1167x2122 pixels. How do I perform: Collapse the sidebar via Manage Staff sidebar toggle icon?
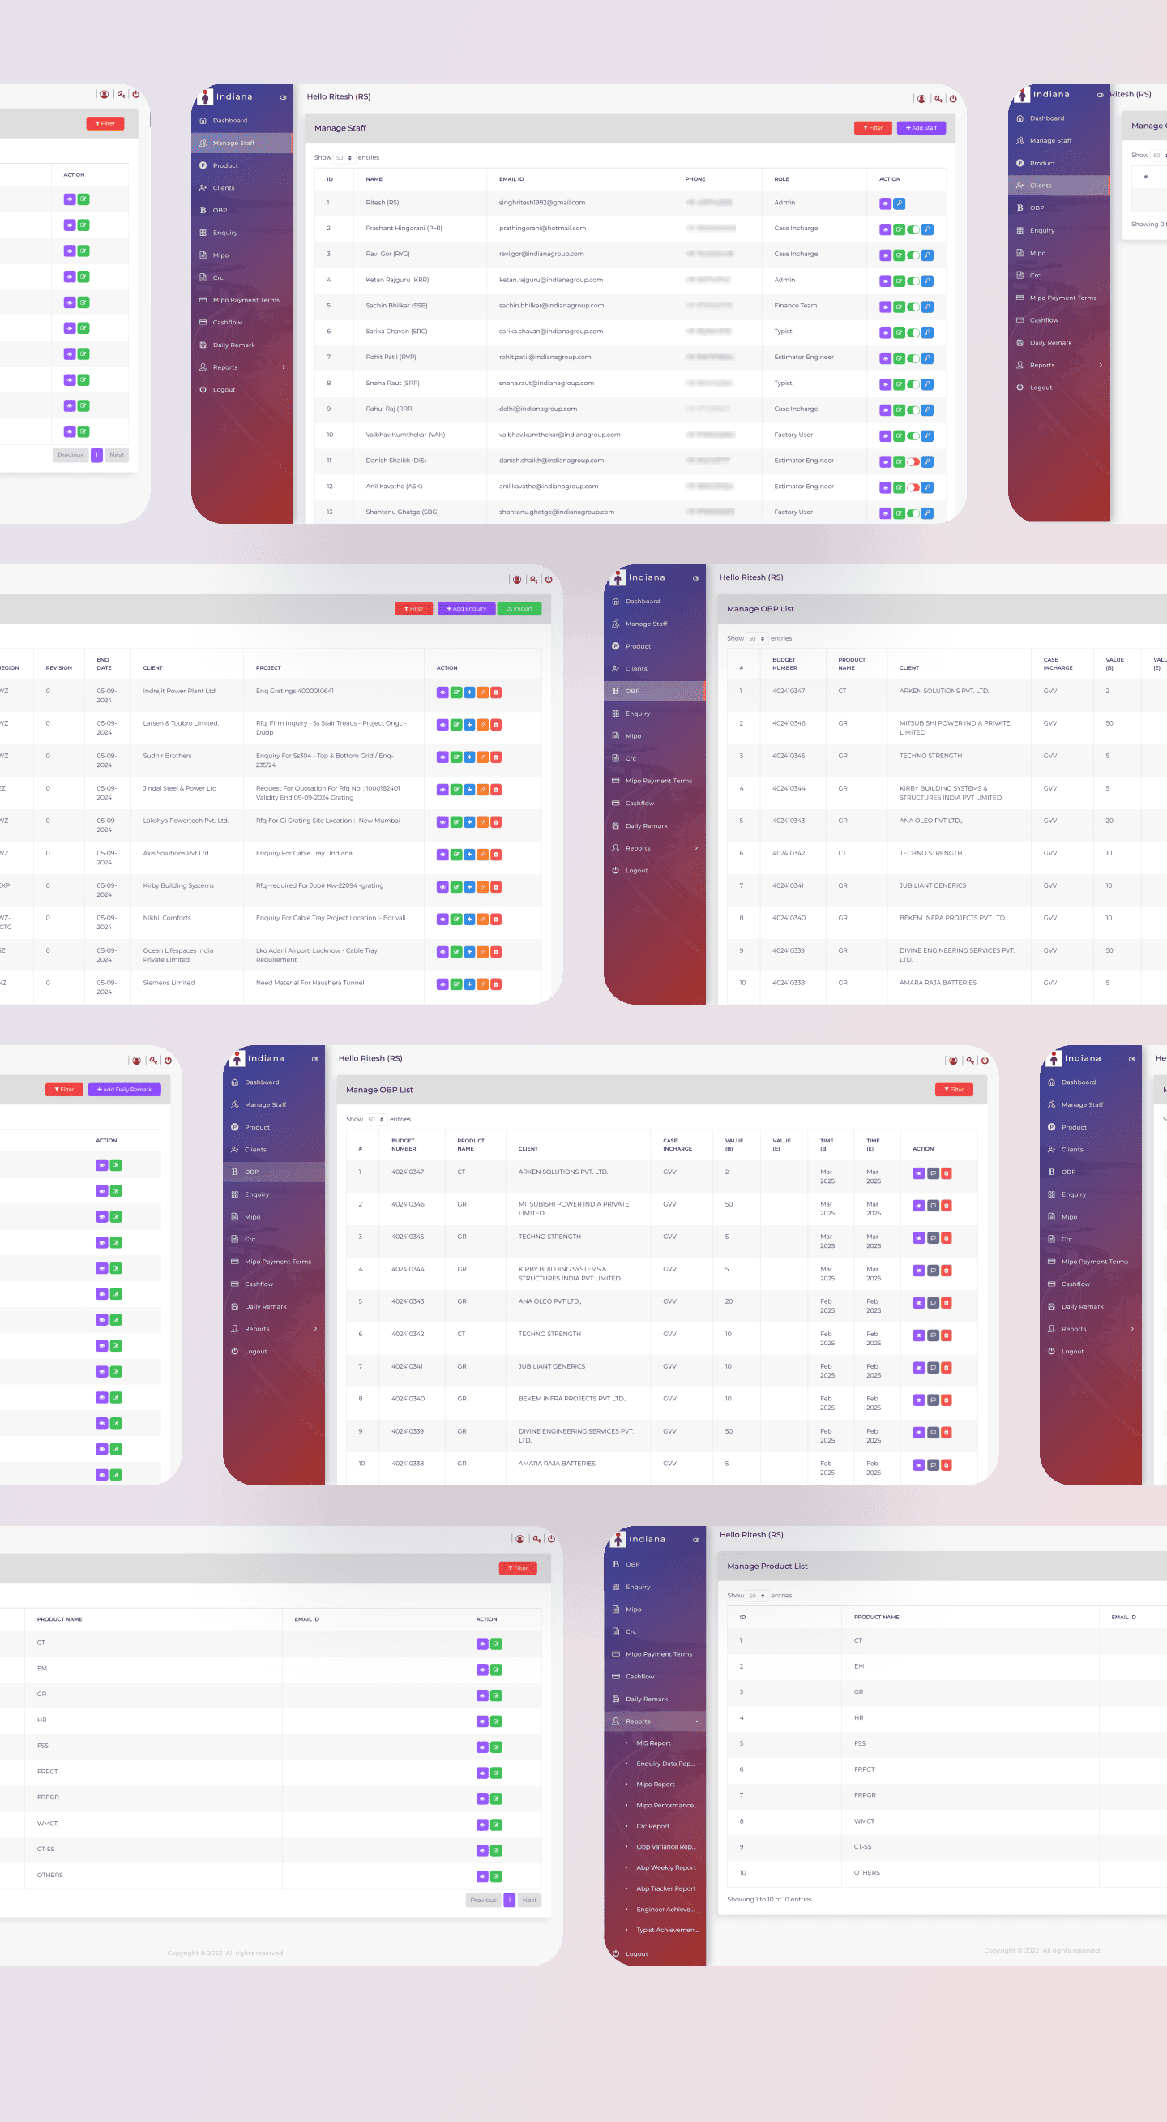pyautogui.click(x=284, y=97)
